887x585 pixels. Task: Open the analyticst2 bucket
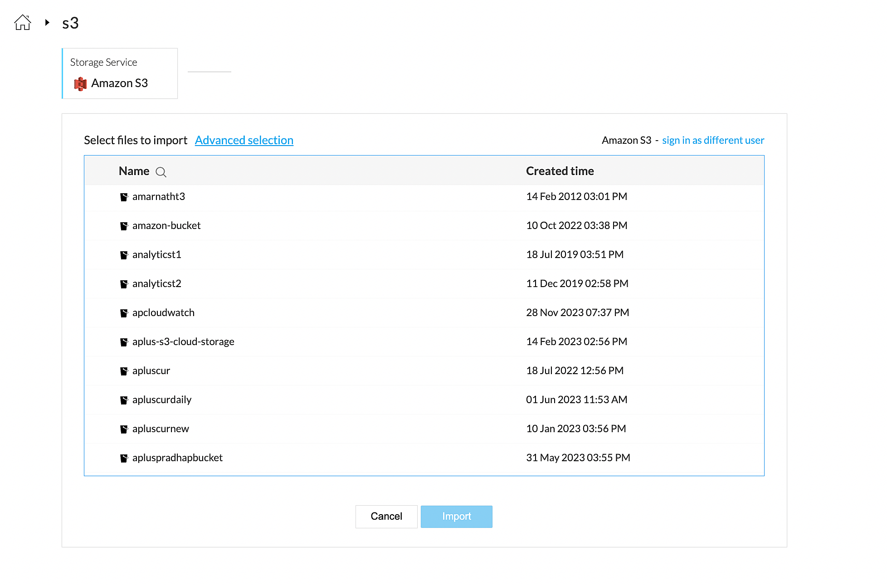click(x=156, y=284)
